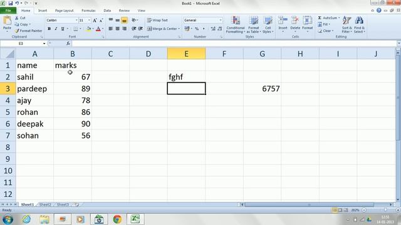Open Cell Styles gallery
Image resolution: width=401 pixels, height=225 pixels.
[x=268, y=25]
